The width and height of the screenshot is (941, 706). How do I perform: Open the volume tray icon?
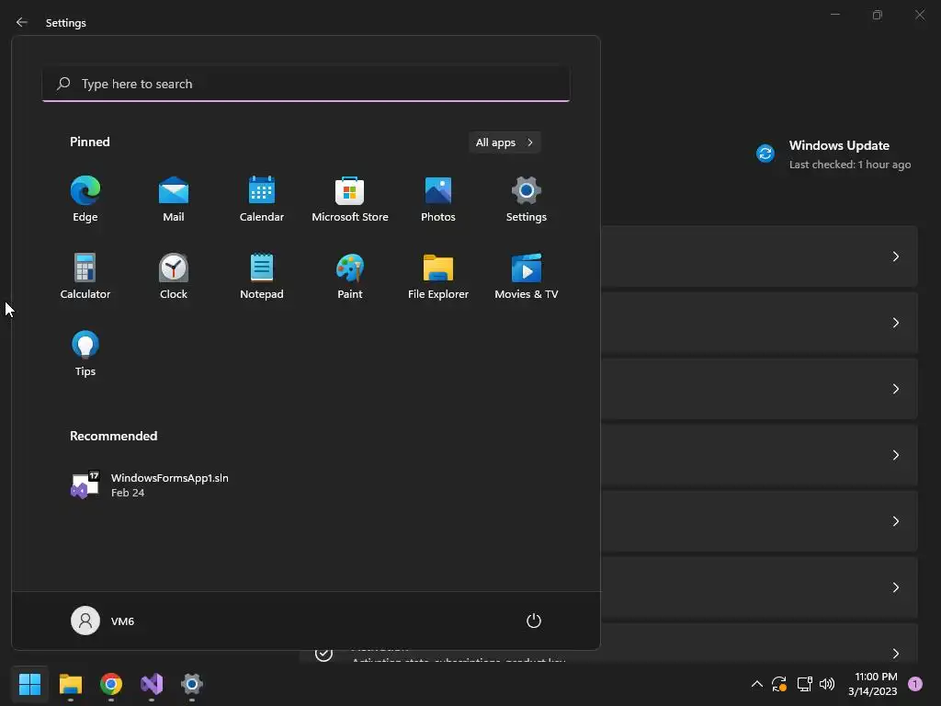(827, 683)
